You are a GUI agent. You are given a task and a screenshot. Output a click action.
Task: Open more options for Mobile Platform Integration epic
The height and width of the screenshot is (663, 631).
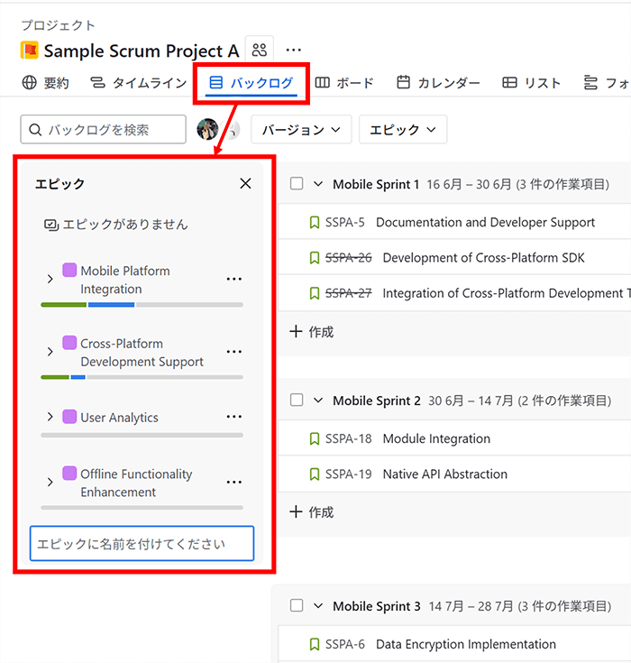tap(234, 279)
